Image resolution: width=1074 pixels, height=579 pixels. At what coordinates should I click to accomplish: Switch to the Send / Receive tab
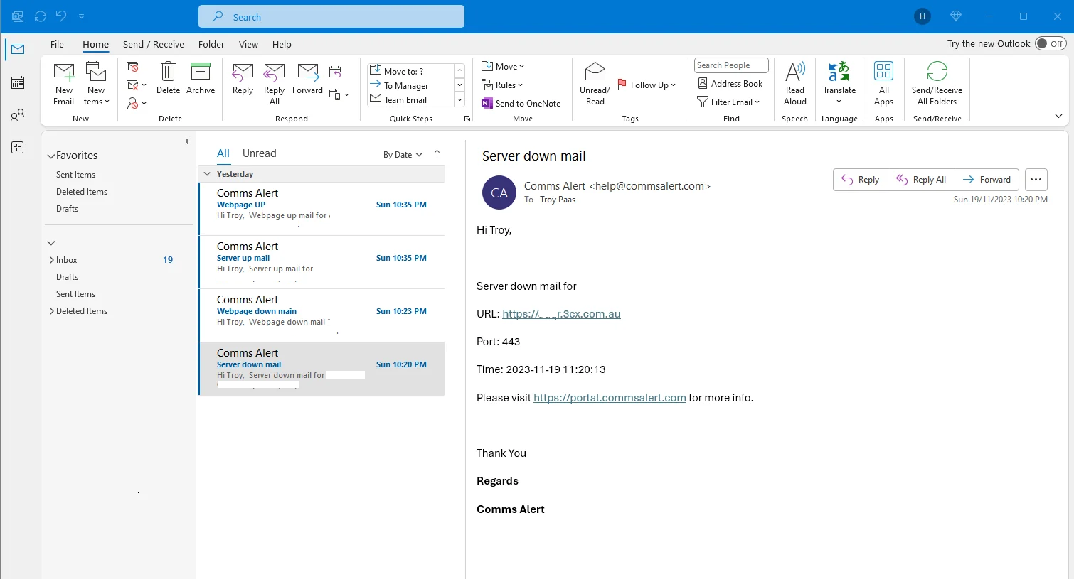click(154, 44)
